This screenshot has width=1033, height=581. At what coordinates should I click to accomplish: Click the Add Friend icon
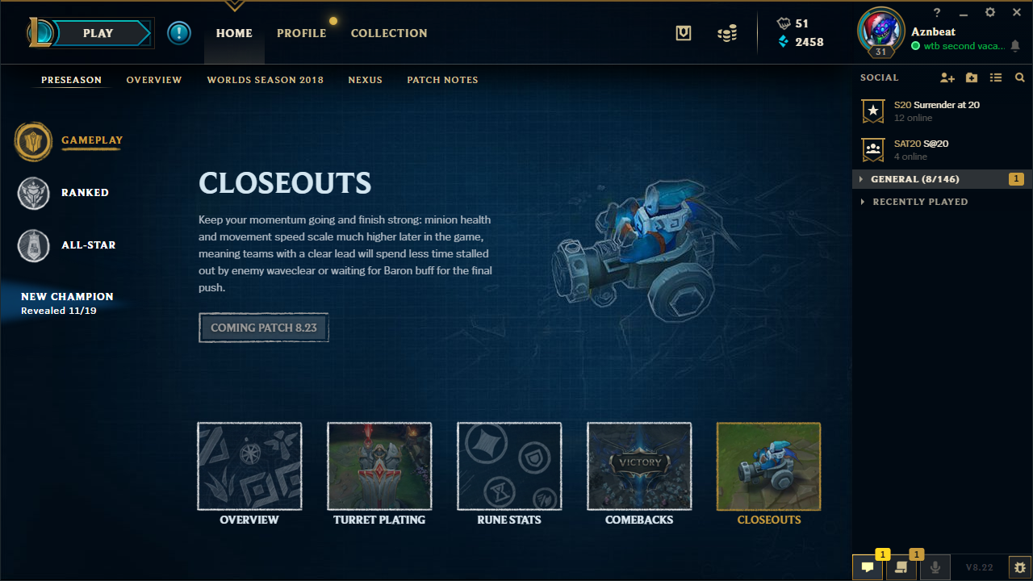(947, 77)
